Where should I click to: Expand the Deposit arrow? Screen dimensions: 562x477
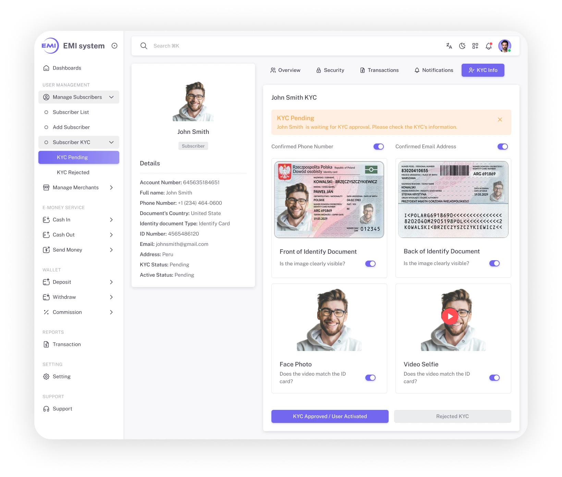pyautogui.click(x=111, y=282)
